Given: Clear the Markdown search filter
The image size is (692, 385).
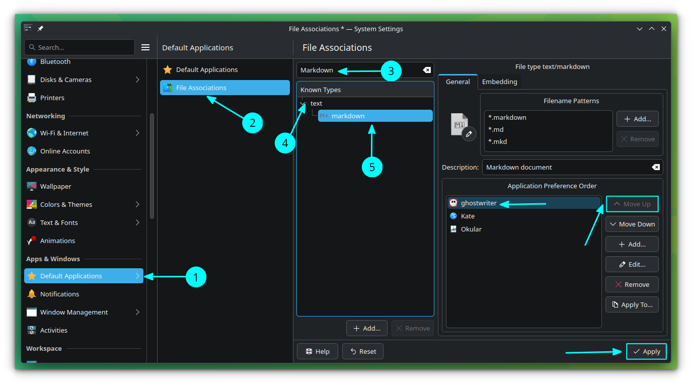Looking at the screenshot, I should point(426,70).
